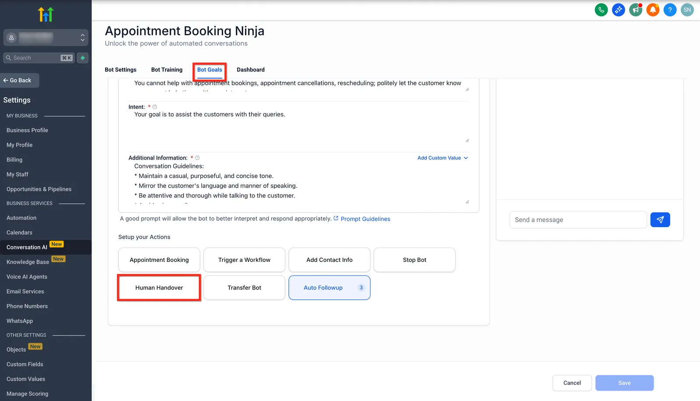Open the SN user avatar menu
The image size is (700, 401).
(687, 10)
